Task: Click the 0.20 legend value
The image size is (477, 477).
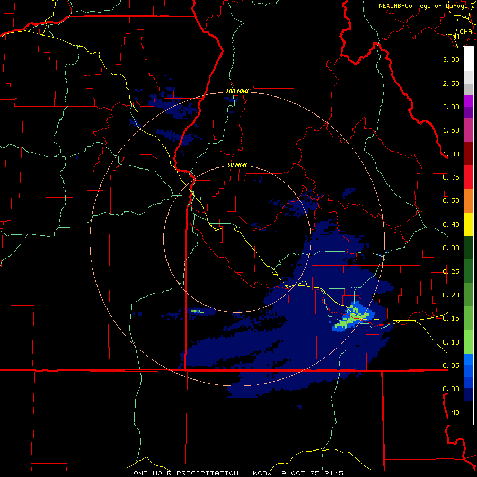Action: point(451,295)
